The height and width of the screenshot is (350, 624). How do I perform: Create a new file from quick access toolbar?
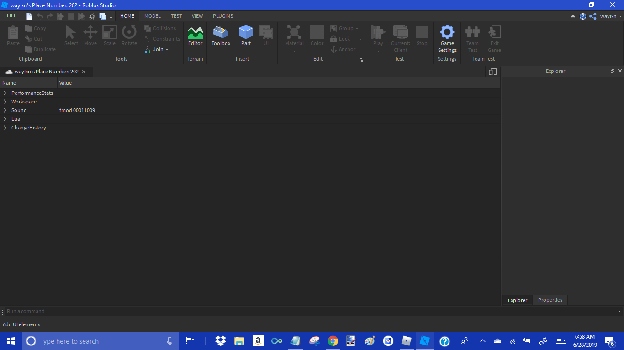pos(29,16)
